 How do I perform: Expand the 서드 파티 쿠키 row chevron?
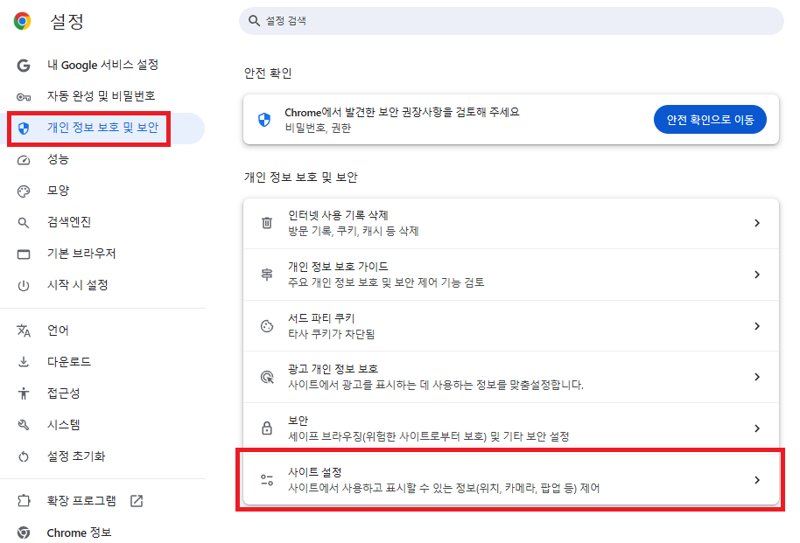click(x=758, y=325)
